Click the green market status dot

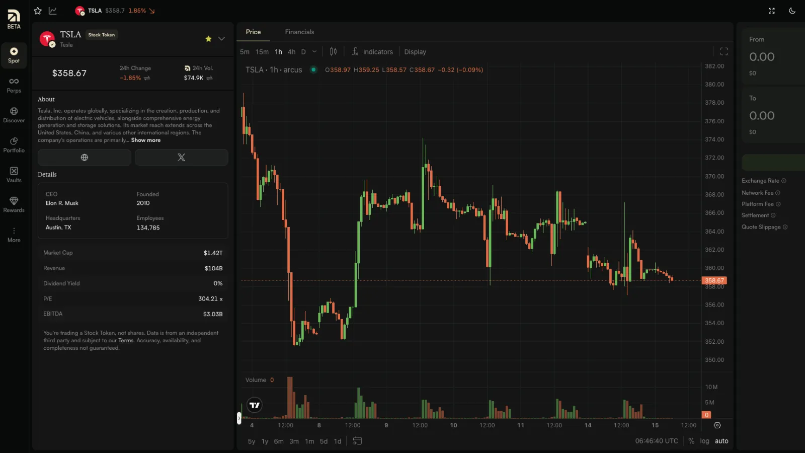(313, 70)
